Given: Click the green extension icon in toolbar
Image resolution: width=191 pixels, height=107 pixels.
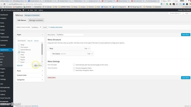Looking at the screenshot, I should [x=167, y=4].
